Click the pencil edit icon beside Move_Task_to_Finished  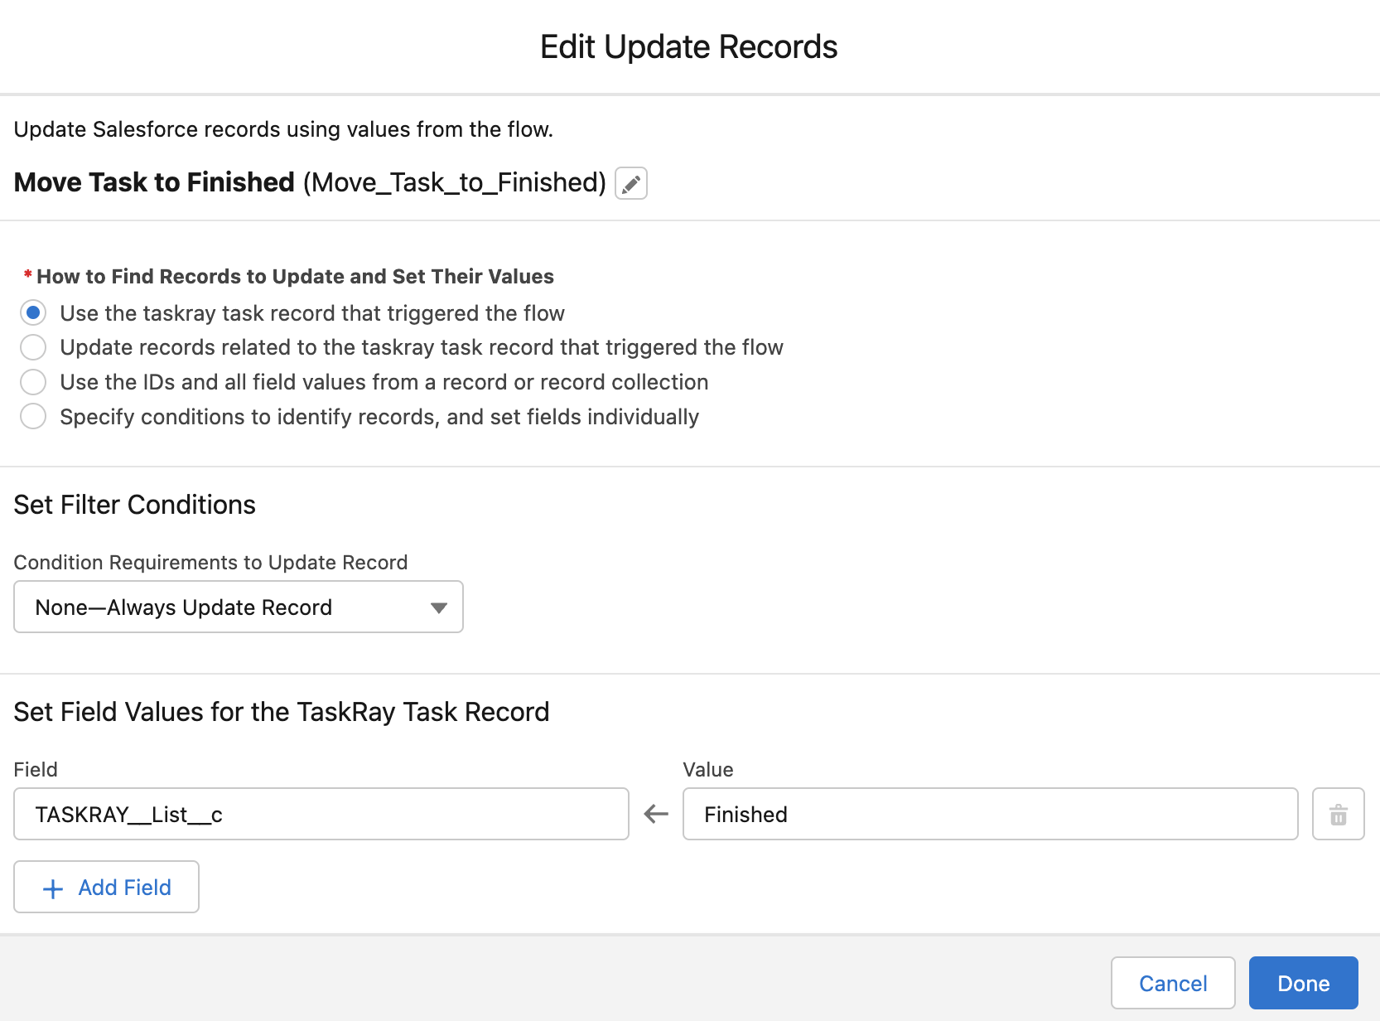click(631, 183)
